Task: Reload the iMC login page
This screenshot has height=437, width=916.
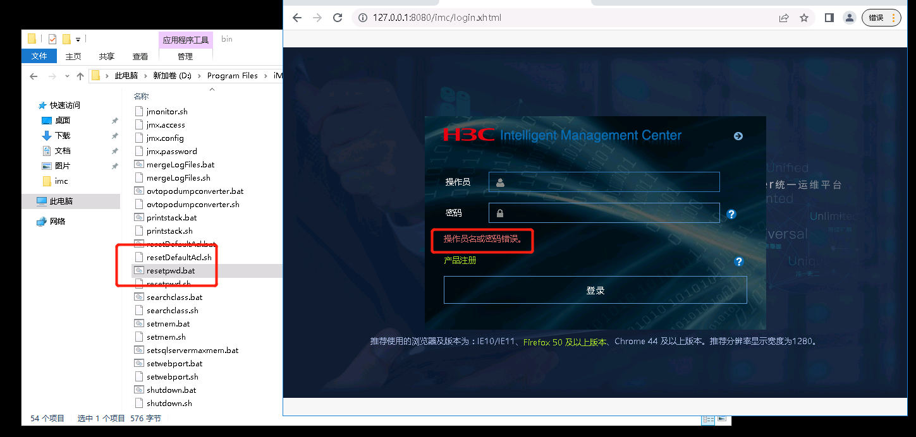Action: tap(338, 18)
